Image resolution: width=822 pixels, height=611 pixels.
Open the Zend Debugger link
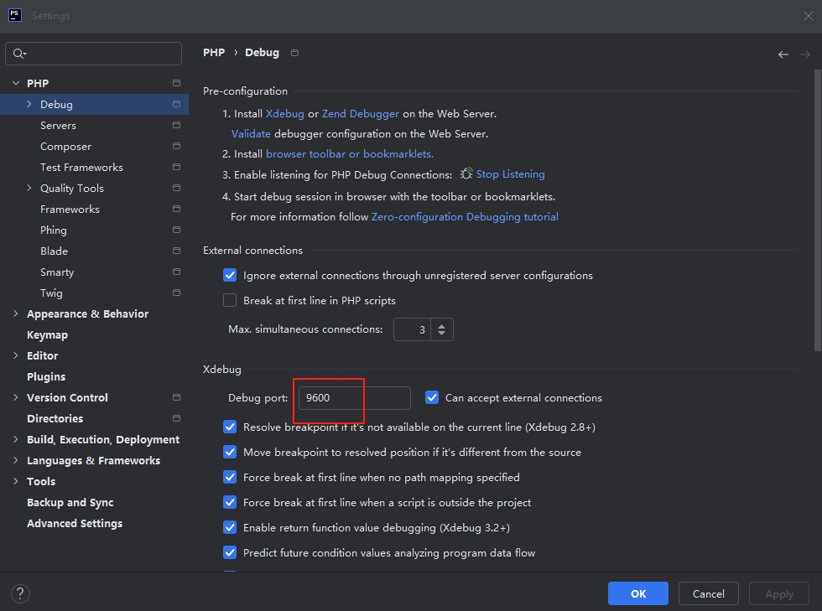click(x=360, y=114)
